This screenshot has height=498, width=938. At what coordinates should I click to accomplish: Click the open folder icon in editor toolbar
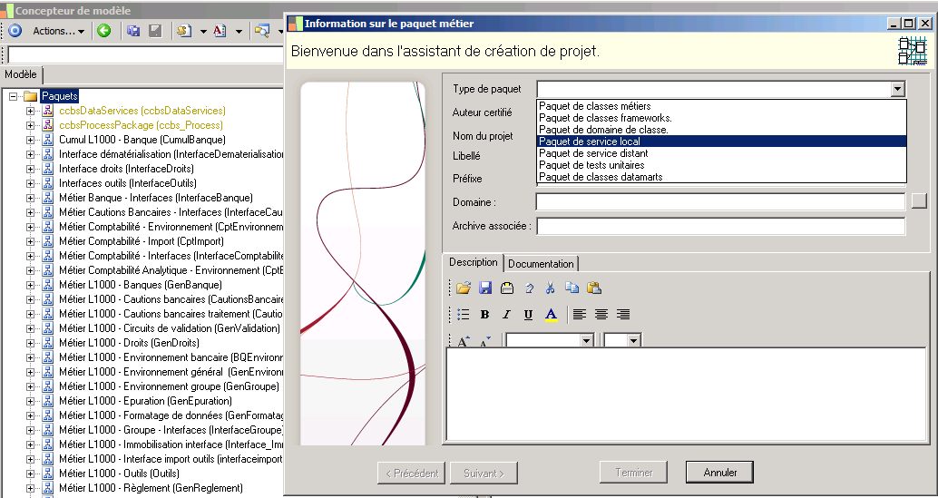coord(463,288)
